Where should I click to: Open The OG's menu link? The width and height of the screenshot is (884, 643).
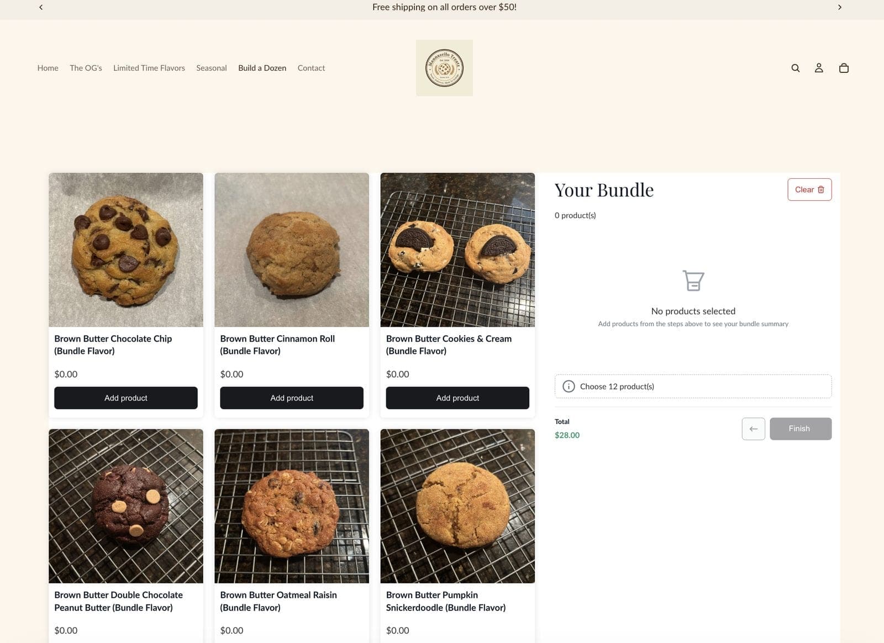(x=86, y=68)
